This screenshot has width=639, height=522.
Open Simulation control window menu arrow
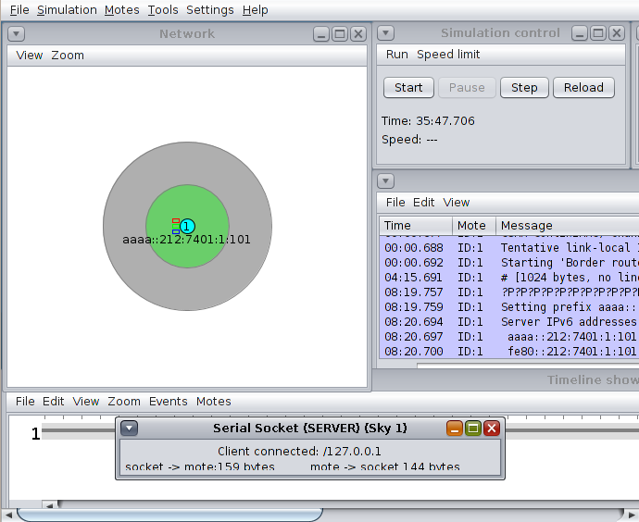click(x=385, y=33)
